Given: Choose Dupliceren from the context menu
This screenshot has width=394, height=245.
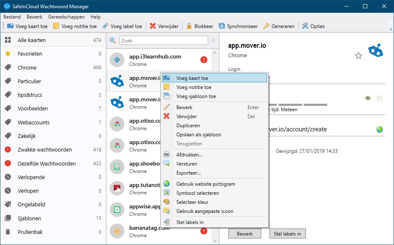Looking at the screenshot, I should [188, 126].
